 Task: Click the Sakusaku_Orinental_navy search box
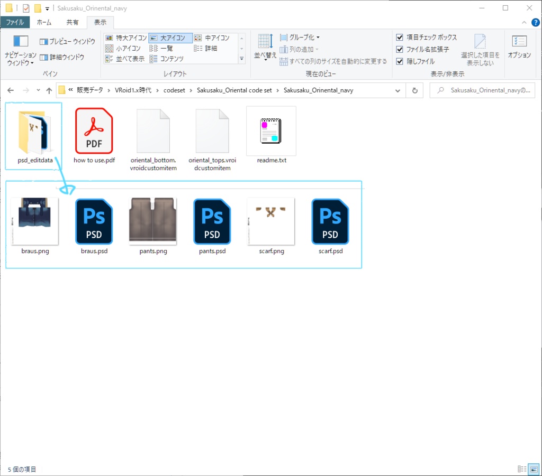[482, 90]
